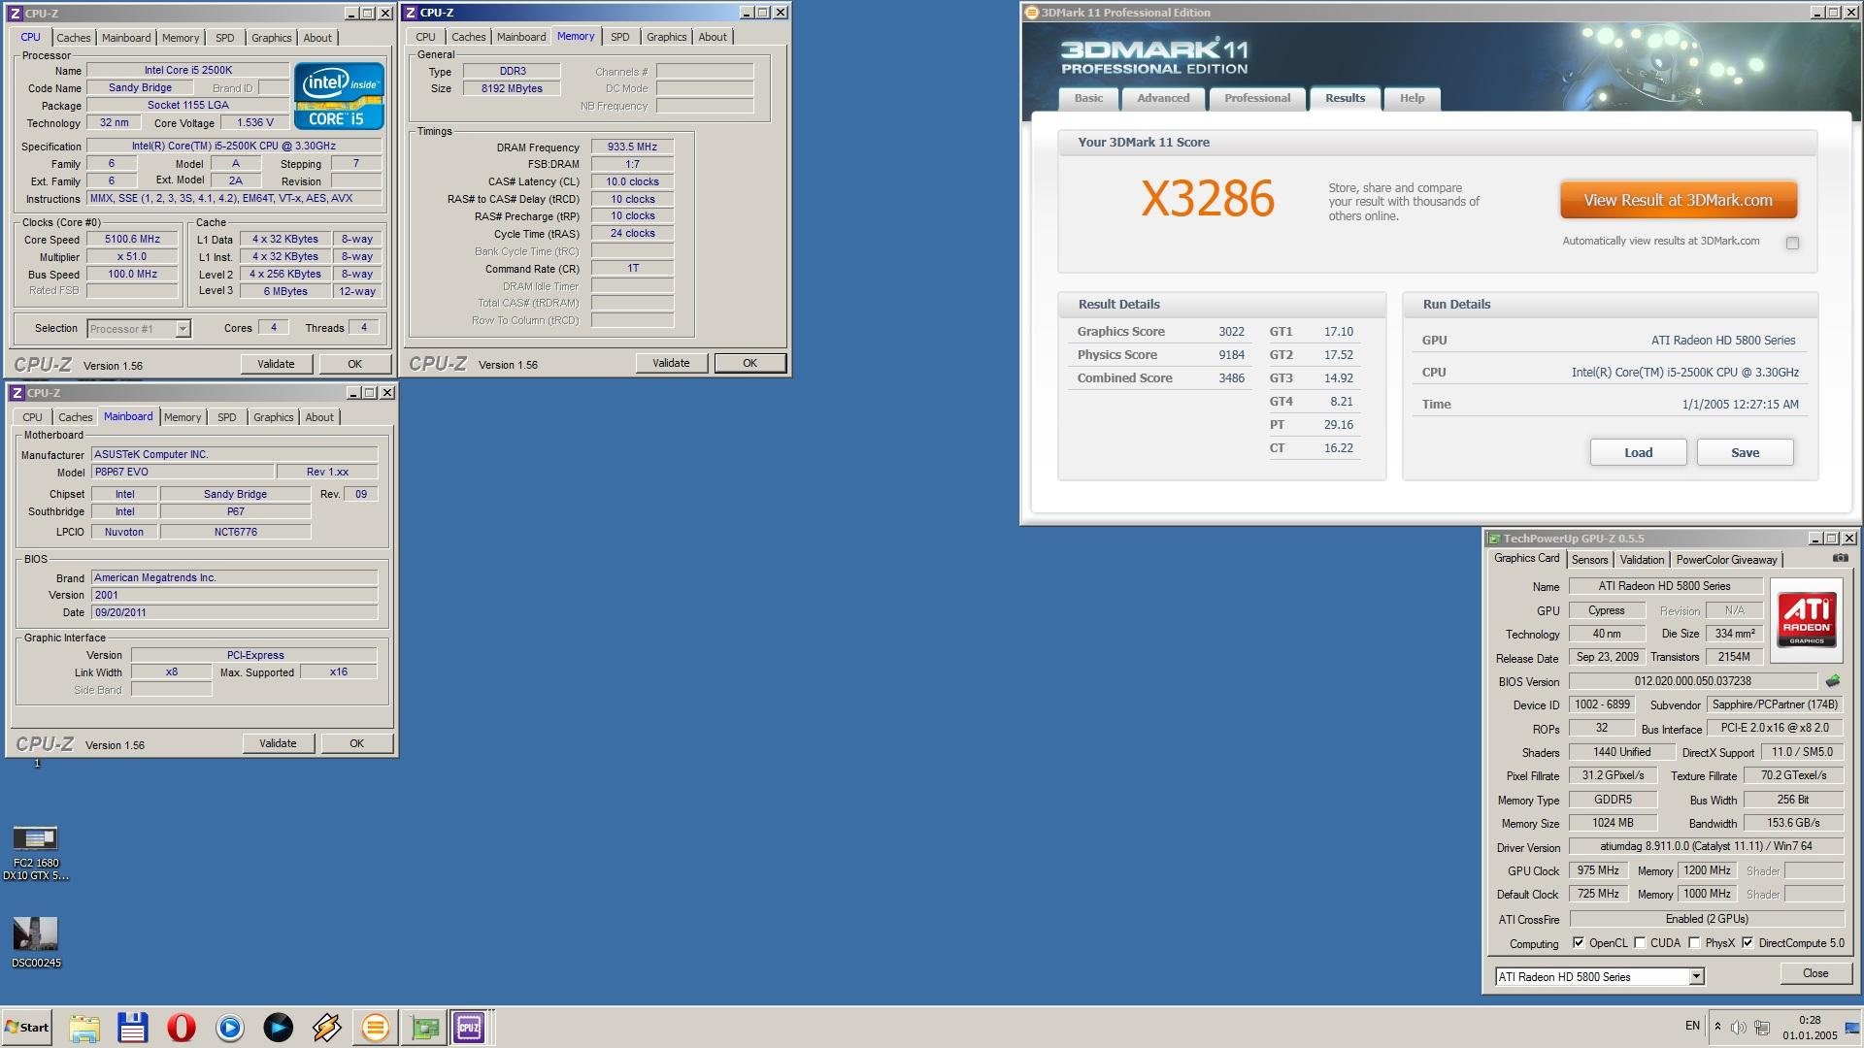This screenshot has width=1864, height=1048.
Task: Open the file explorer folder icon in taskbar
Action: tap(84, 1027)
